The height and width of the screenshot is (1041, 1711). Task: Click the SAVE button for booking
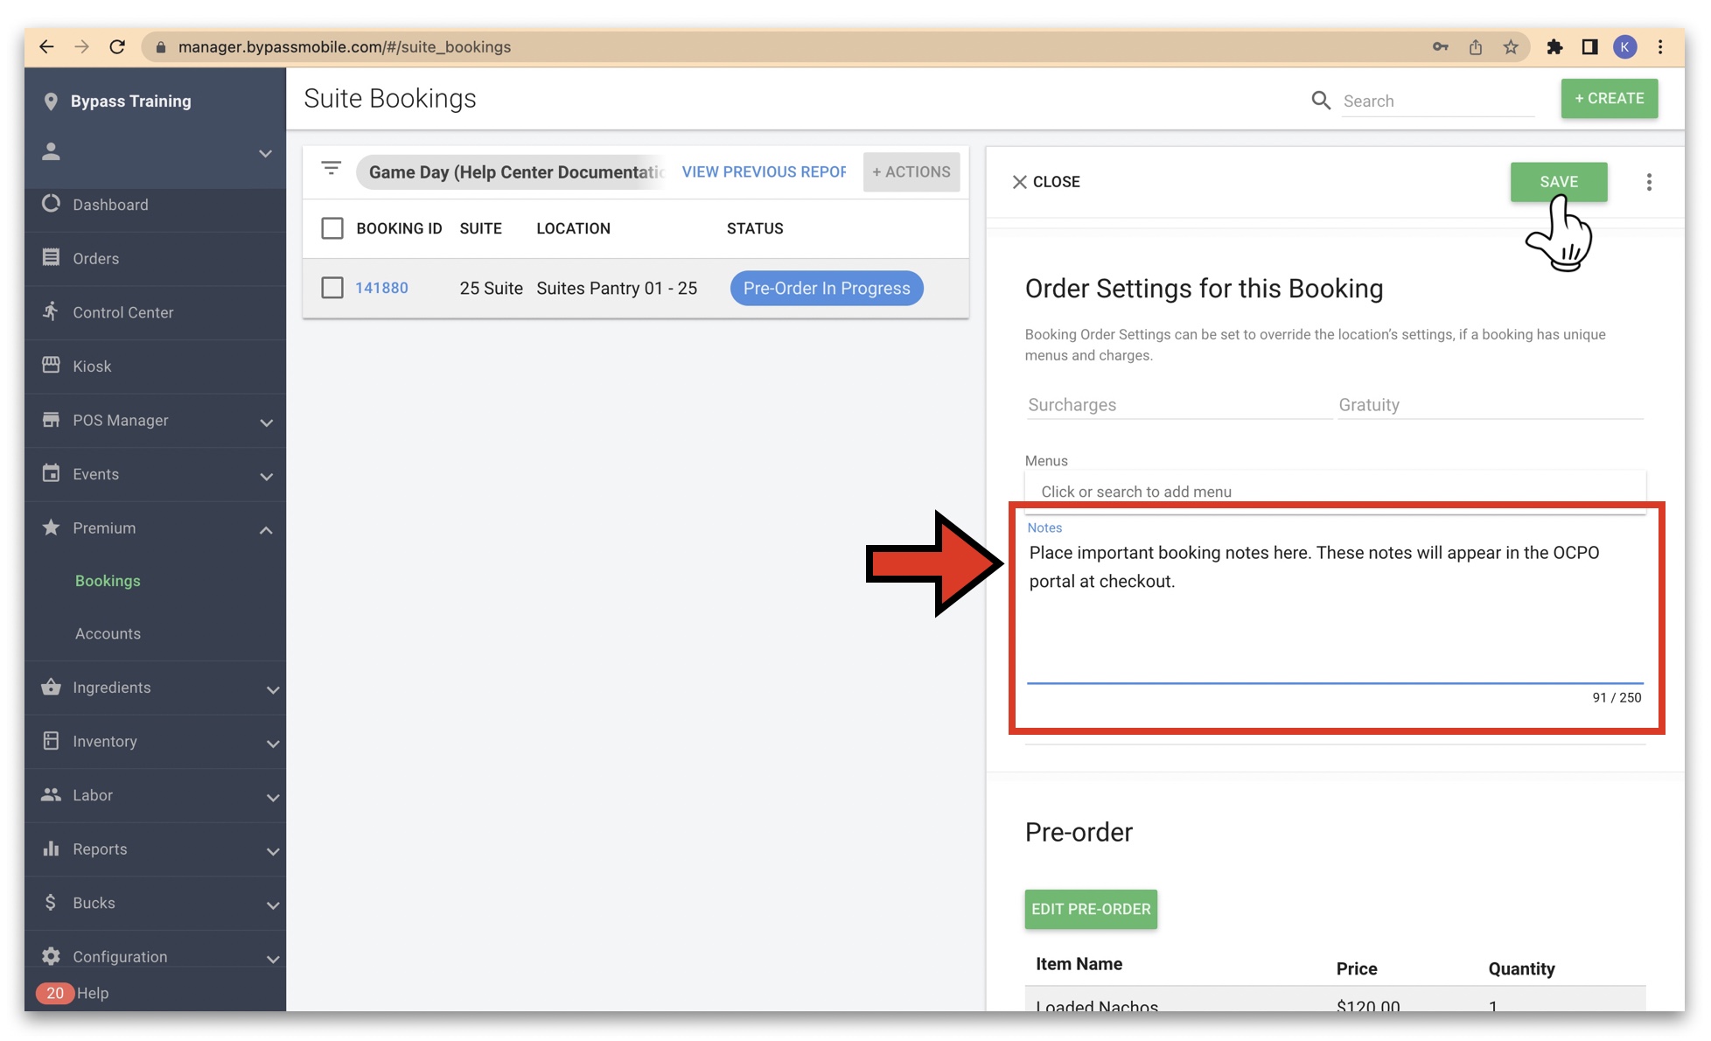pos(1560,181)
